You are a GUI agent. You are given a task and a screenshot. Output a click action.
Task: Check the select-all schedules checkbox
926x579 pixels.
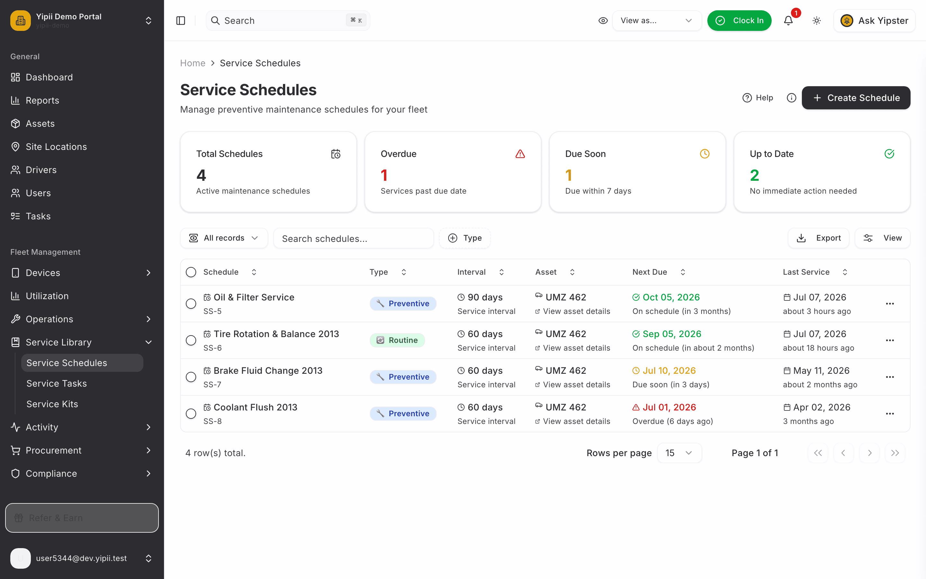(191, 272)
